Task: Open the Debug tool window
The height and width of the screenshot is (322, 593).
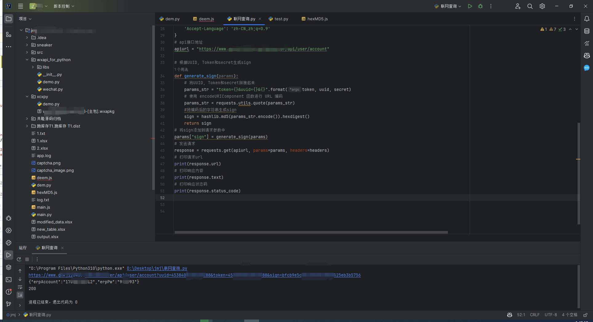Action: 9,218
